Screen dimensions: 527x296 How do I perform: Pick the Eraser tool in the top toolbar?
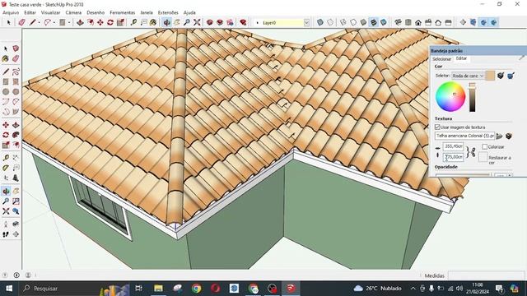(22, 22)
